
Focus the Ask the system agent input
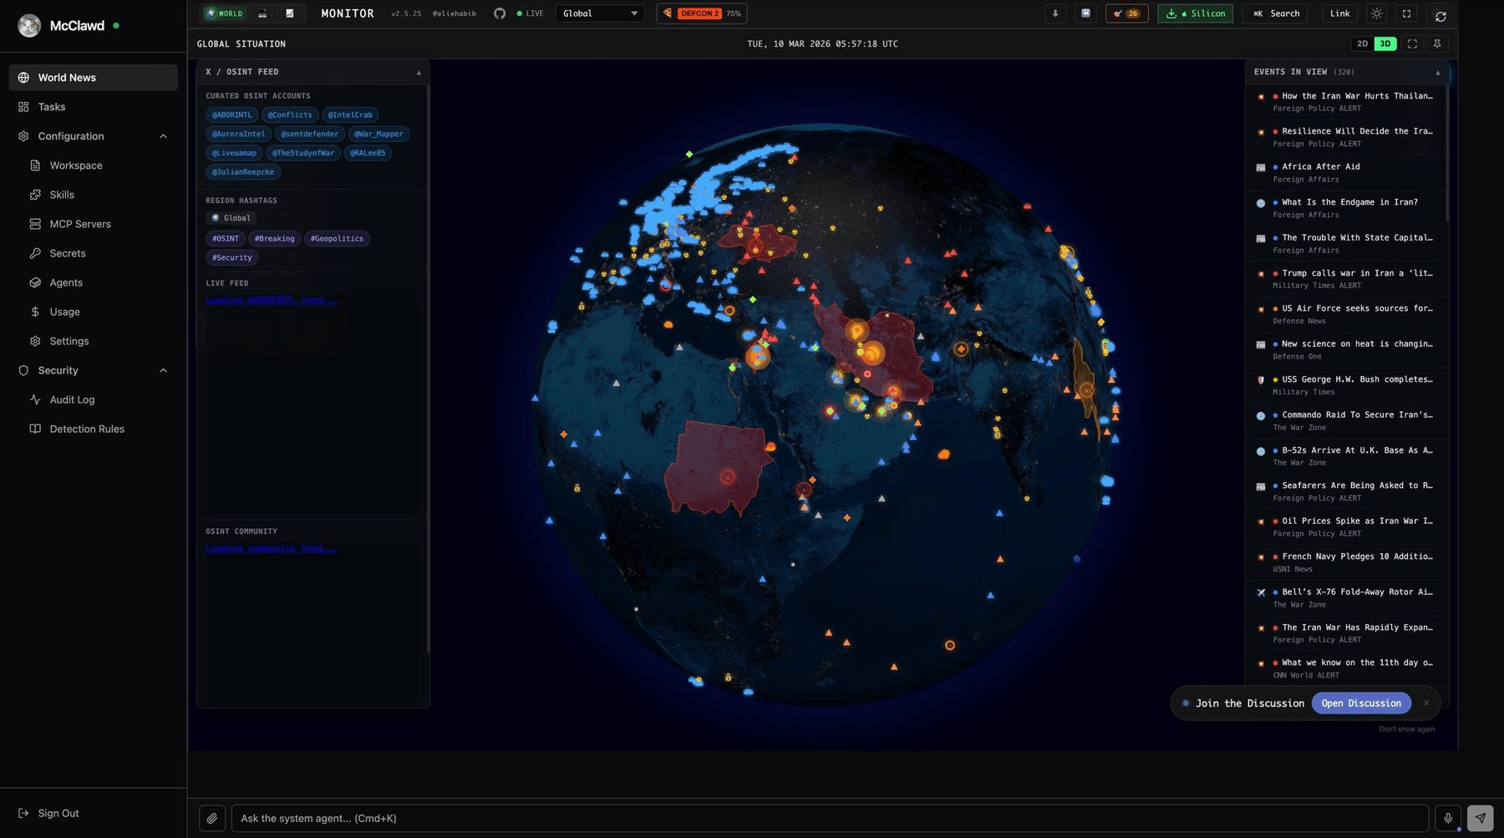(x=829, y=818)
